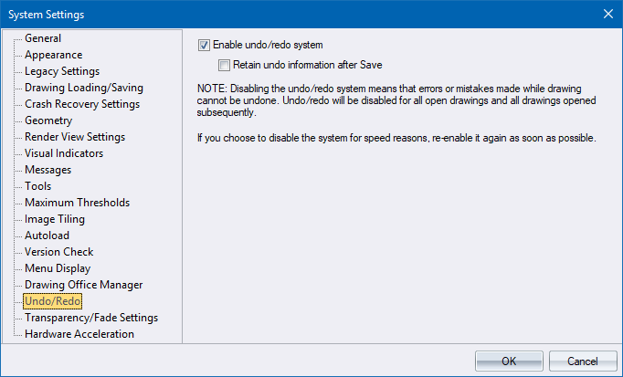Open Crash Recovery Settings
This screenshot has height=377, width=623.
pyautogui.click(x=81, y=104)
